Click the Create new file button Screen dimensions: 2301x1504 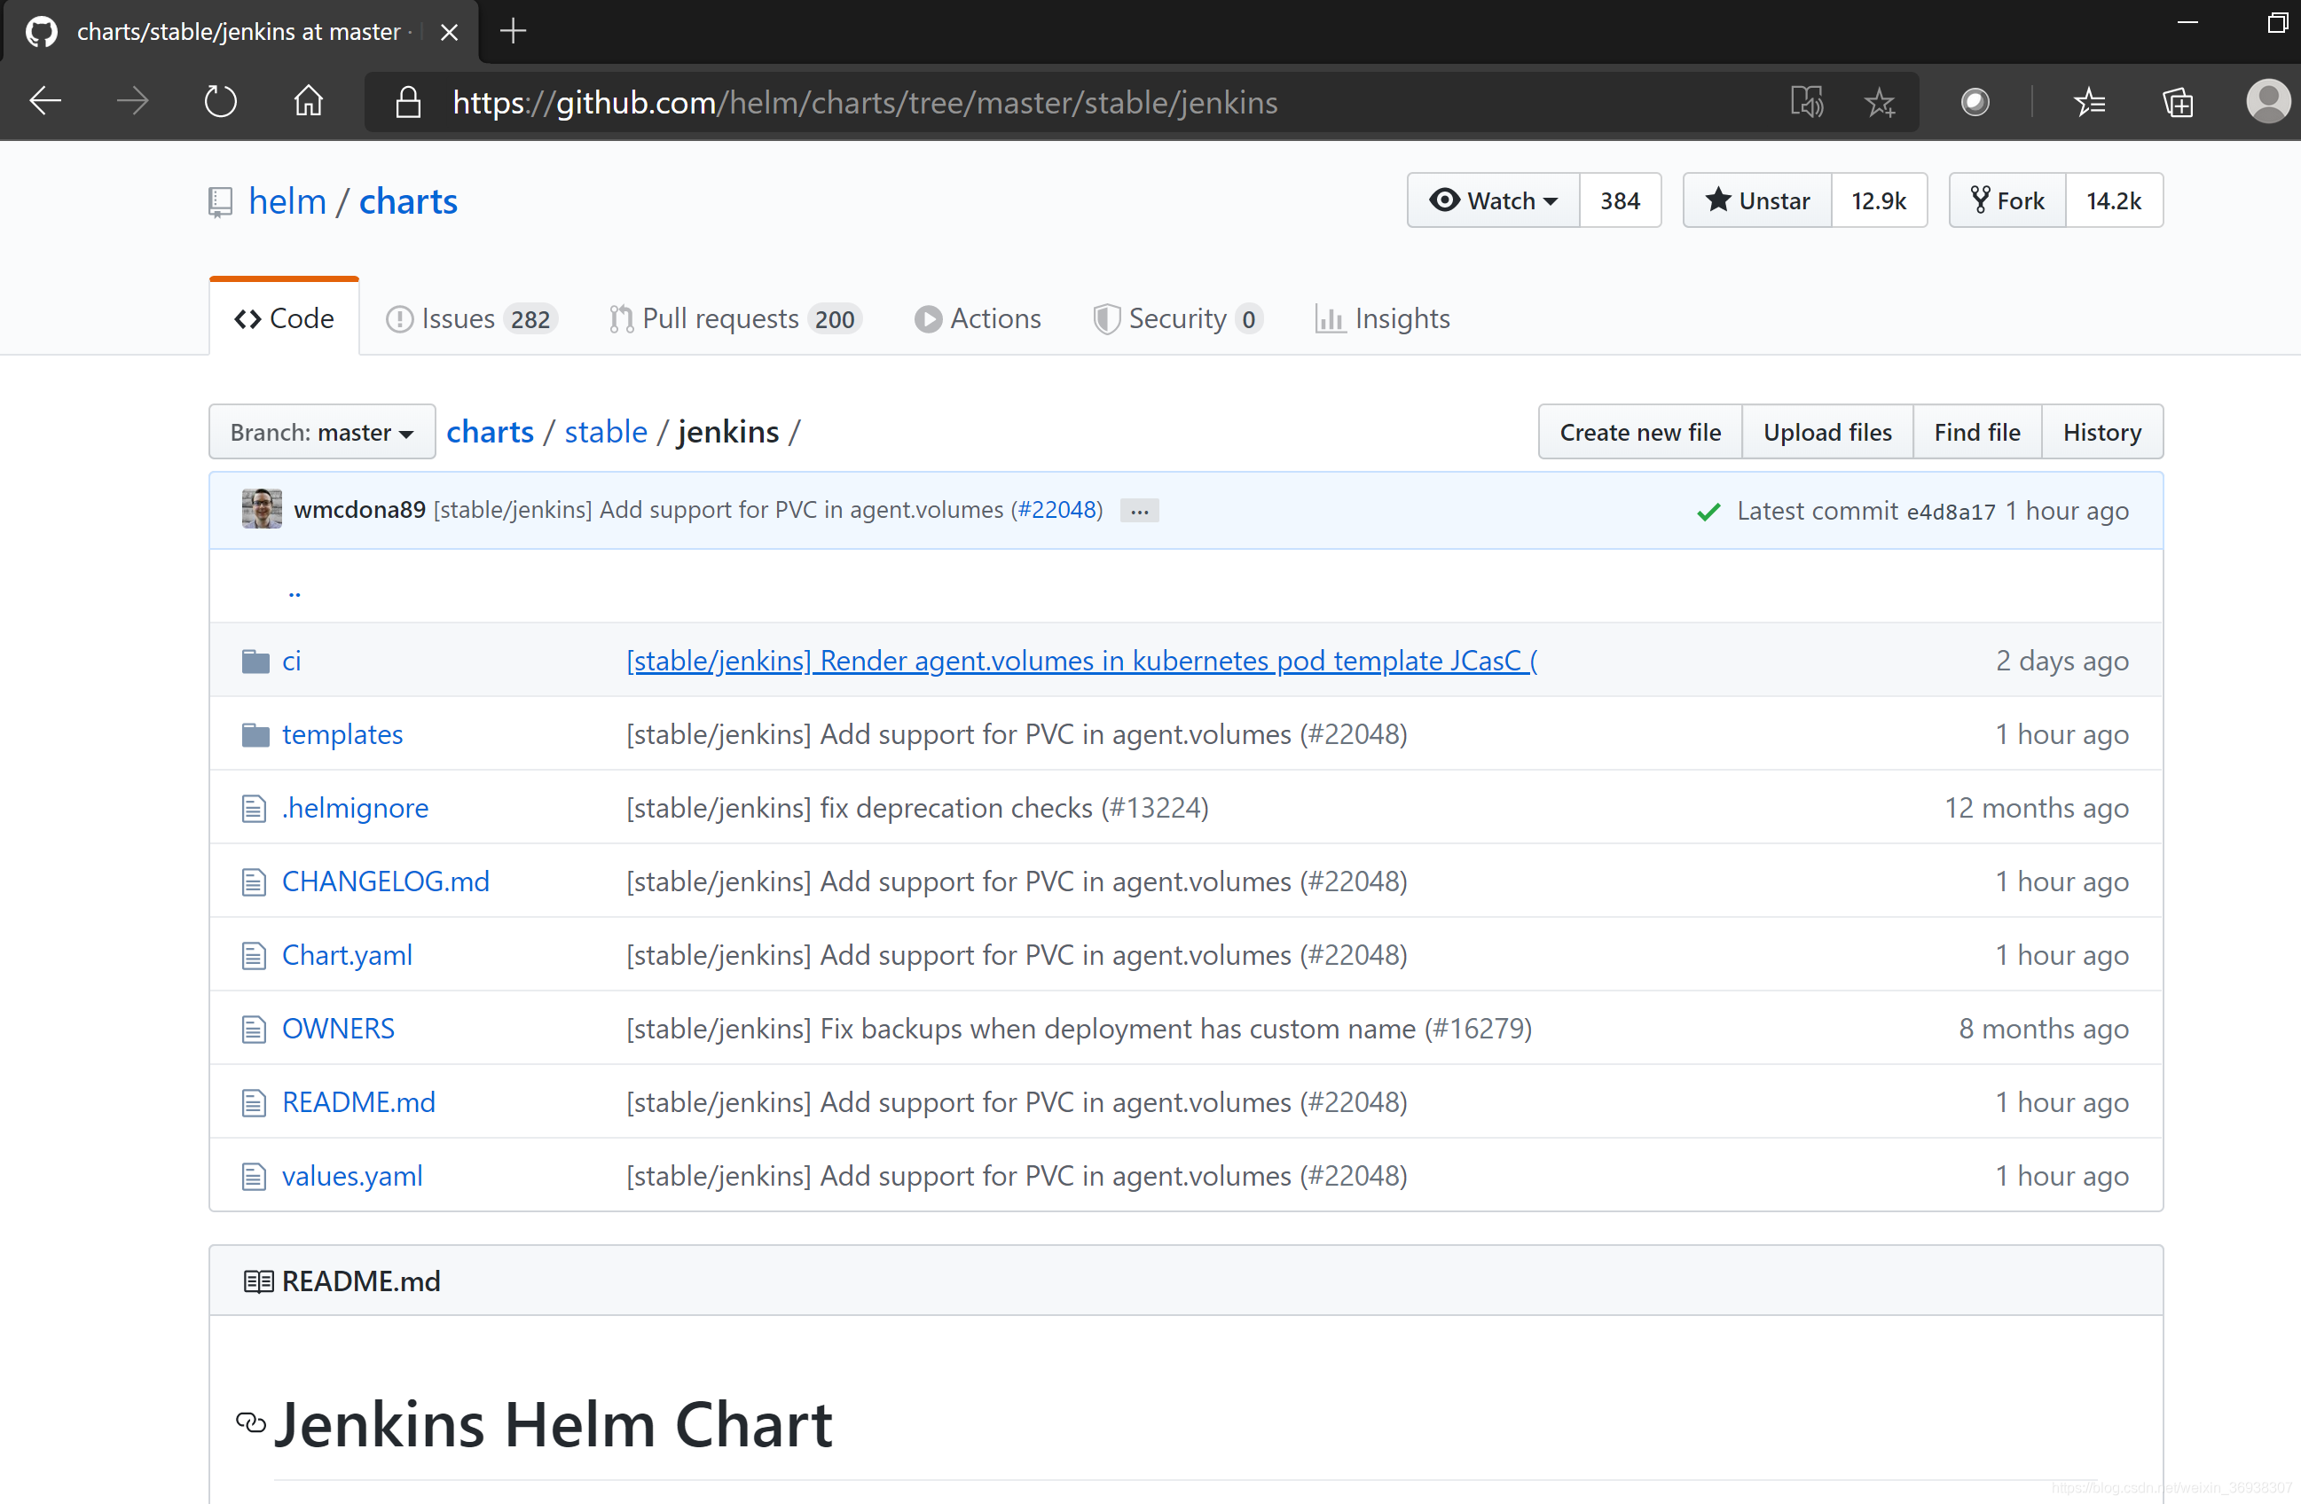pos(1640,431)
